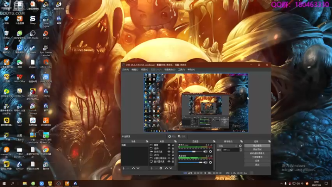
Task: Add a new scene with the plus icon
Action: pyautogui.click(x=123, y=168)
